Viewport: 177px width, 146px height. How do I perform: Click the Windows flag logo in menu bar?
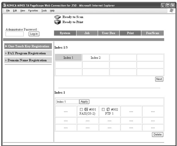coord(172,11)
